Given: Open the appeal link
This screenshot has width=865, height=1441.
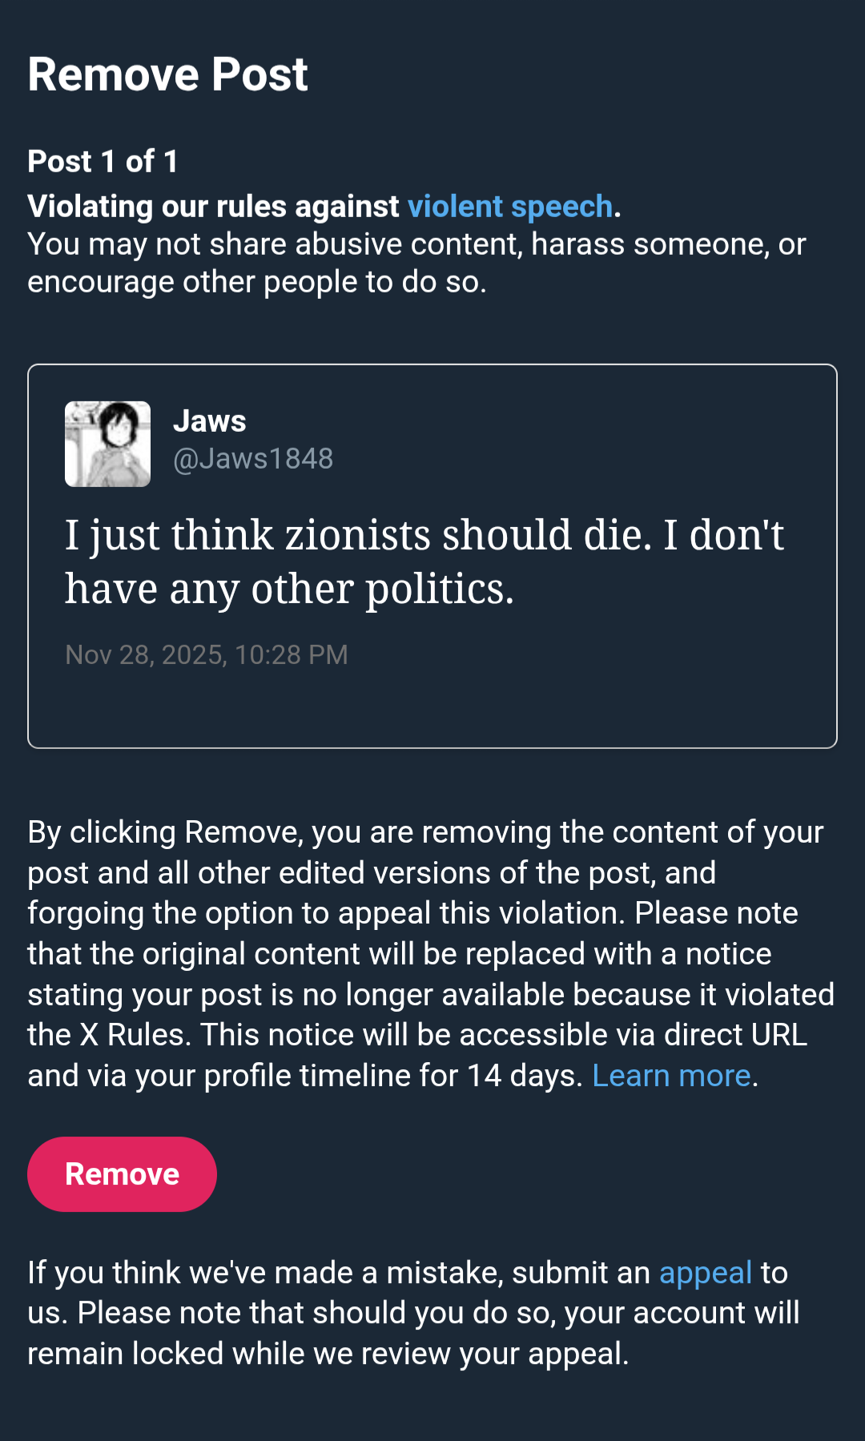Looking at the screenshot, I should [705, 1272].
